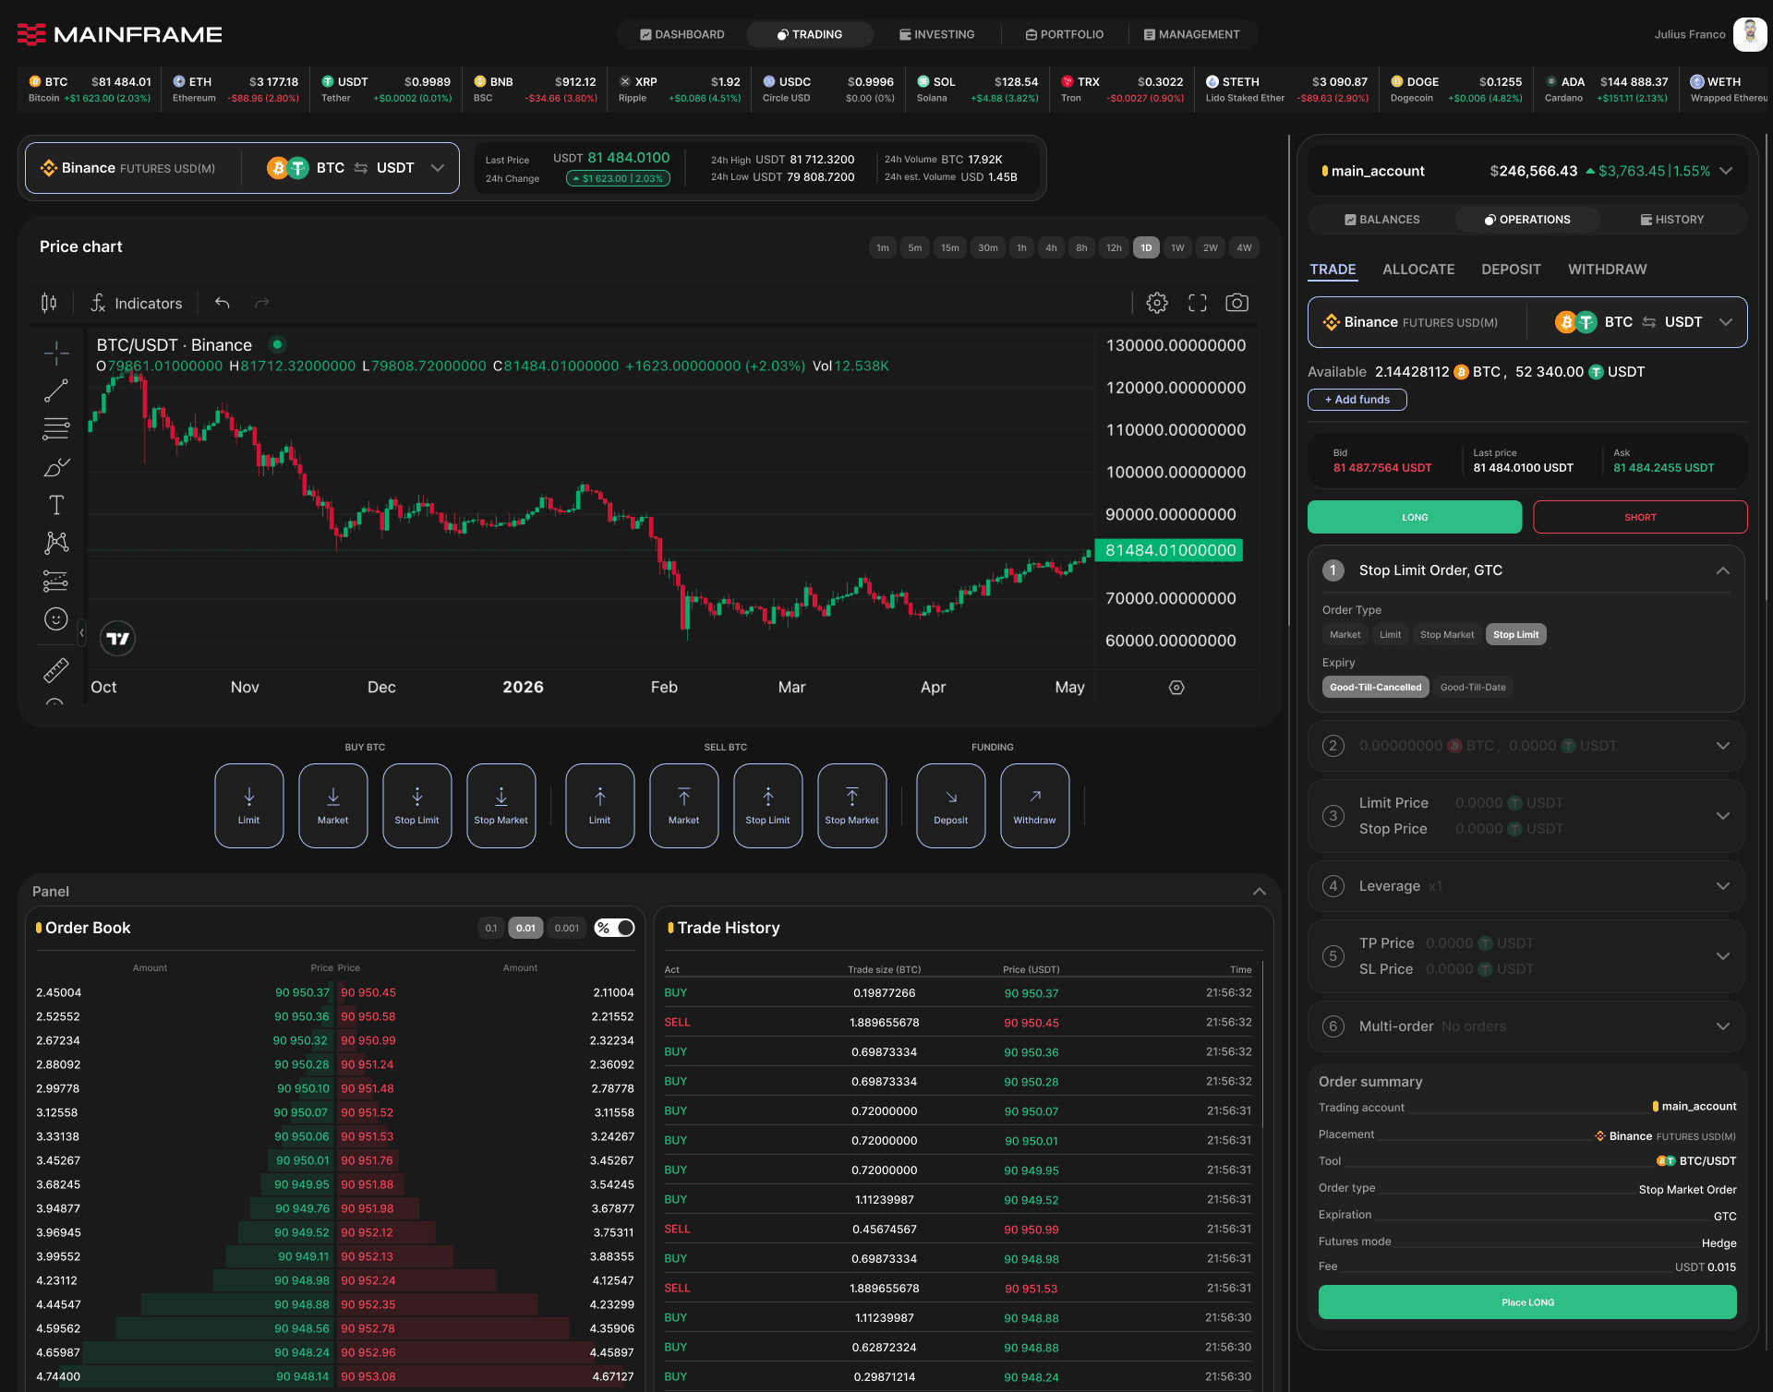Take a chart snapshot with camera icon
The width and height of the screenshot is (1773, 1392).
click(x=1237, y=303)
